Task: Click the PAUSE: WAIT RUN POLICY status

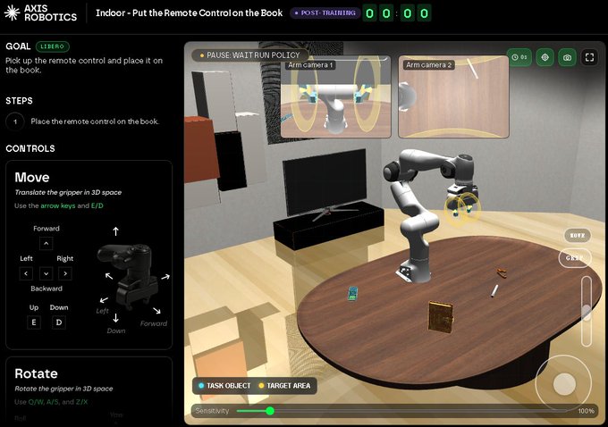Action: click(249, 55)
